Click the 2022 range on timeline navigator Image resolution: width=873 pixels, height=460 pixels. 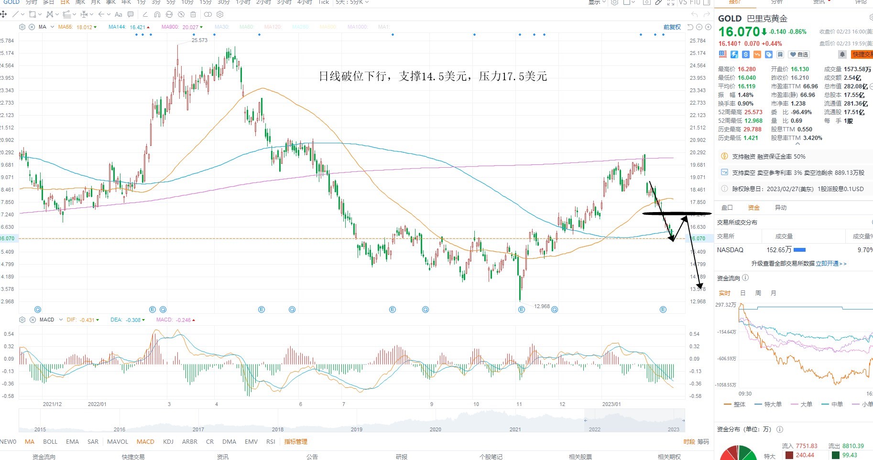(595, 429)
